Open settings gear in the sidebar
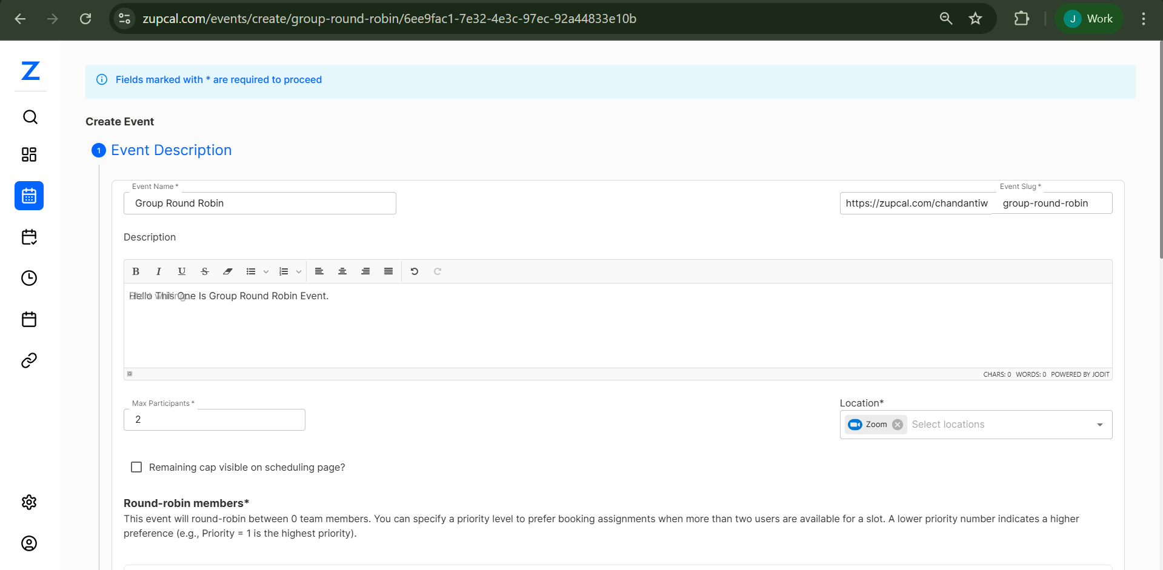This screenshot has width=1163, height=570. (x=29, y=502)
